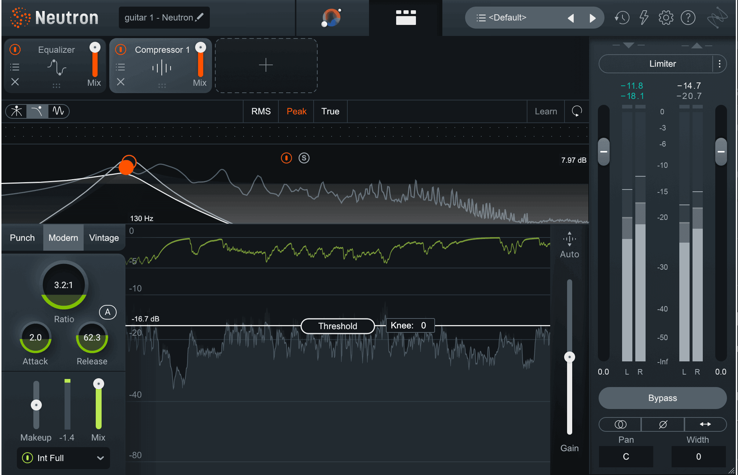The width and height of the screenshot is (738, 475).
Task: Open settings with the gear icon
Action: pos(666,18)
